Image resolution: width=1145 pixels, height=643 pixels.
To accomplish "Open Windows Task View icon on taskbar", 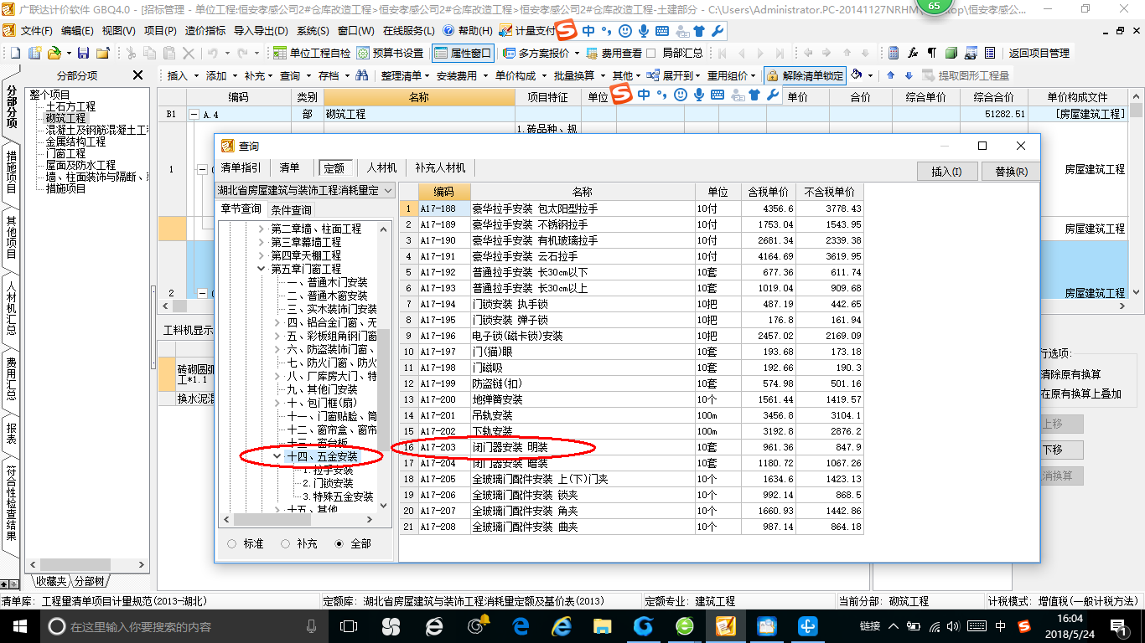I will click(349, 625).
